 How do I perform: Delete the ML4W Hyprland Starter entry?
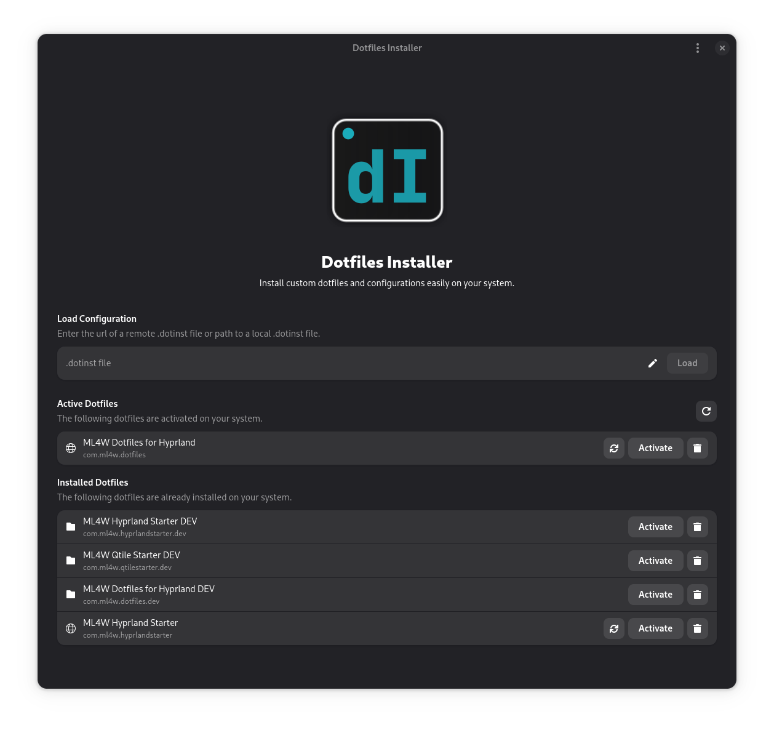click(x=697, y=628)
